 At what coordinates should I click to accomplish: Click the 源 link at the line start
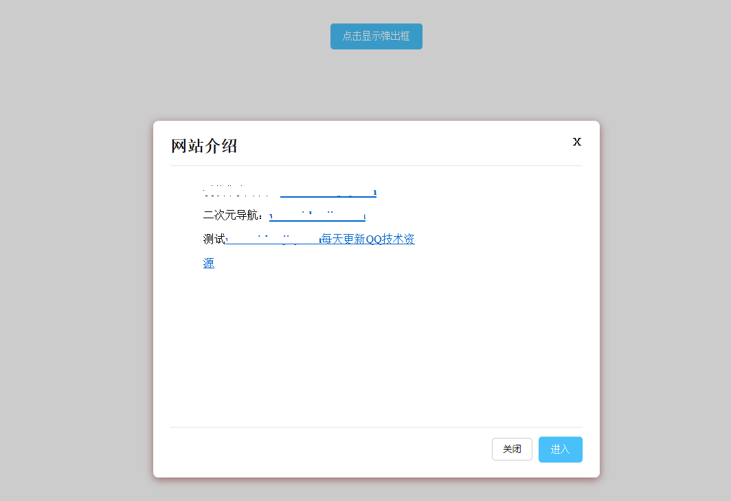208,263
